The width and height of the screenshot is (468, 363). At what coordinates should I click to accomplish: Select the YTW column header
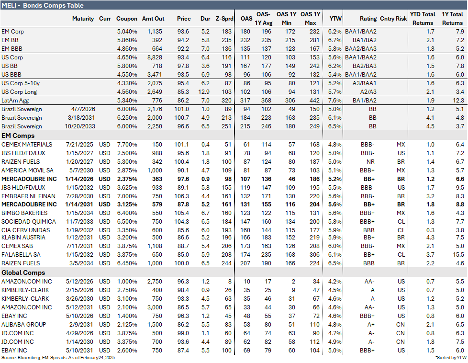coord(335,19)
